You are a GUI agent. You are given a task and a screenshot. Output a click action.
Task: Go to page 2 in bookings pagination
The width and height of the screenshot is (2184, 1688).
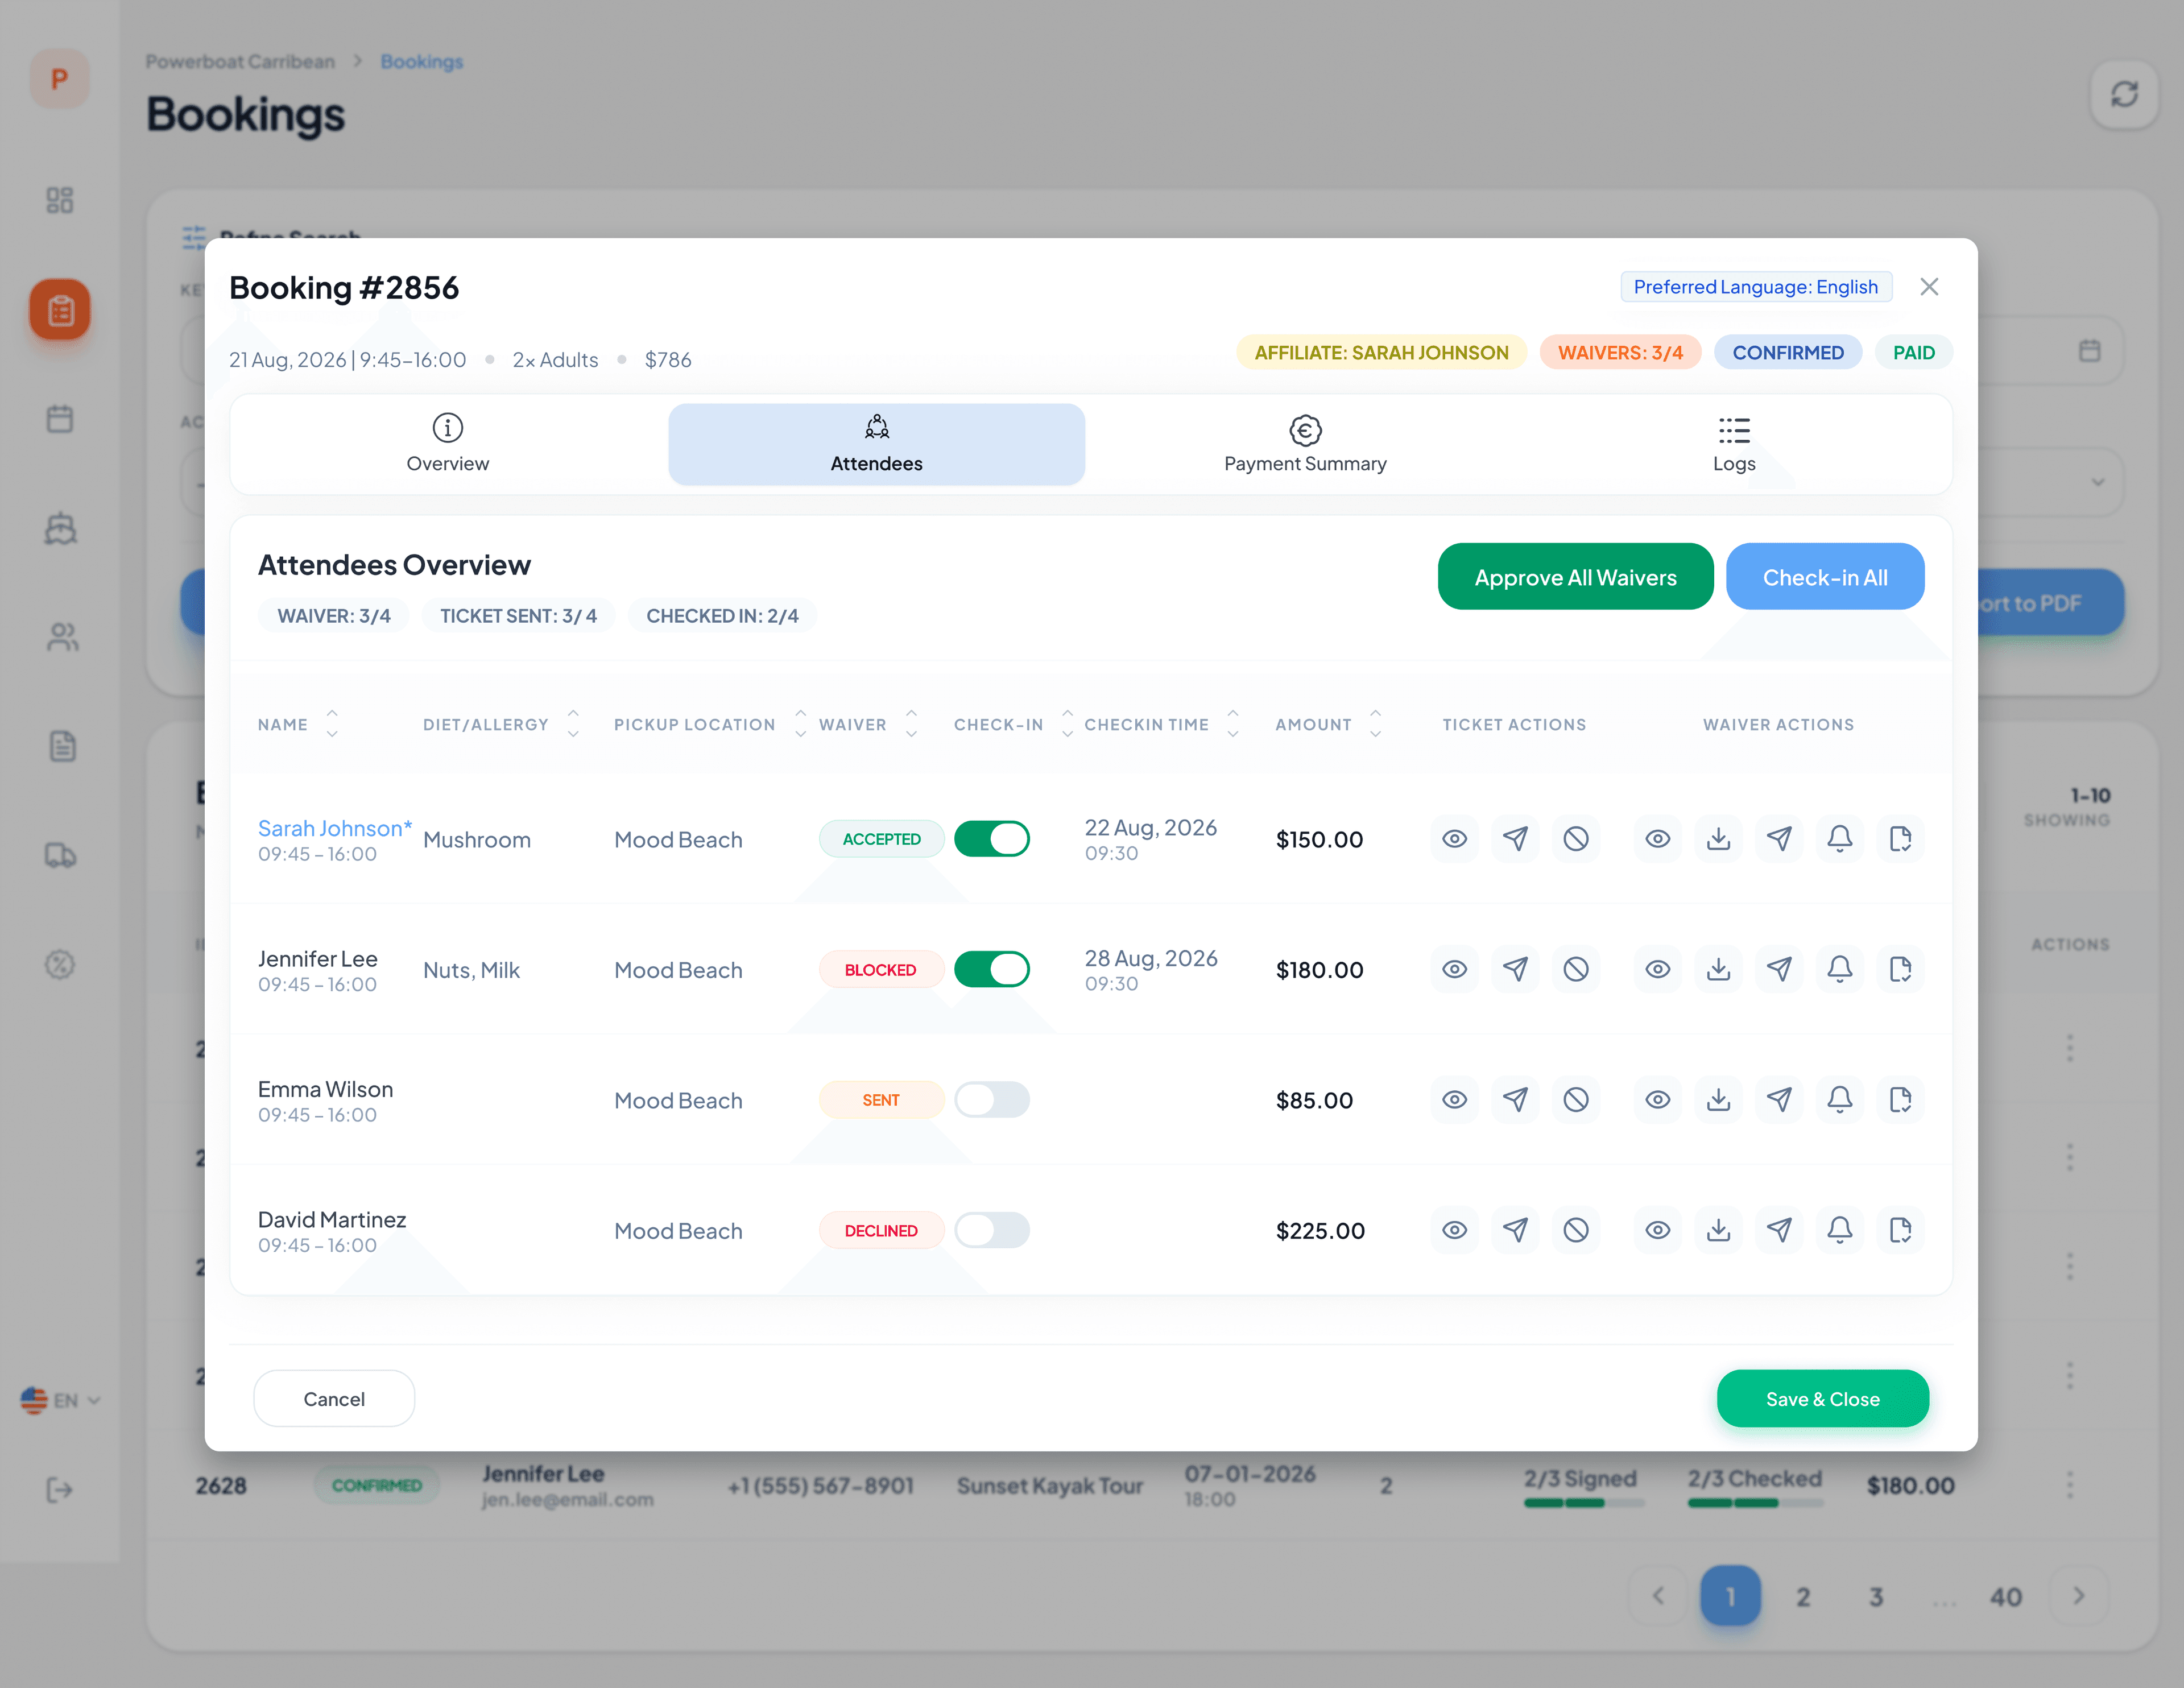(x=1803, y=1596)
